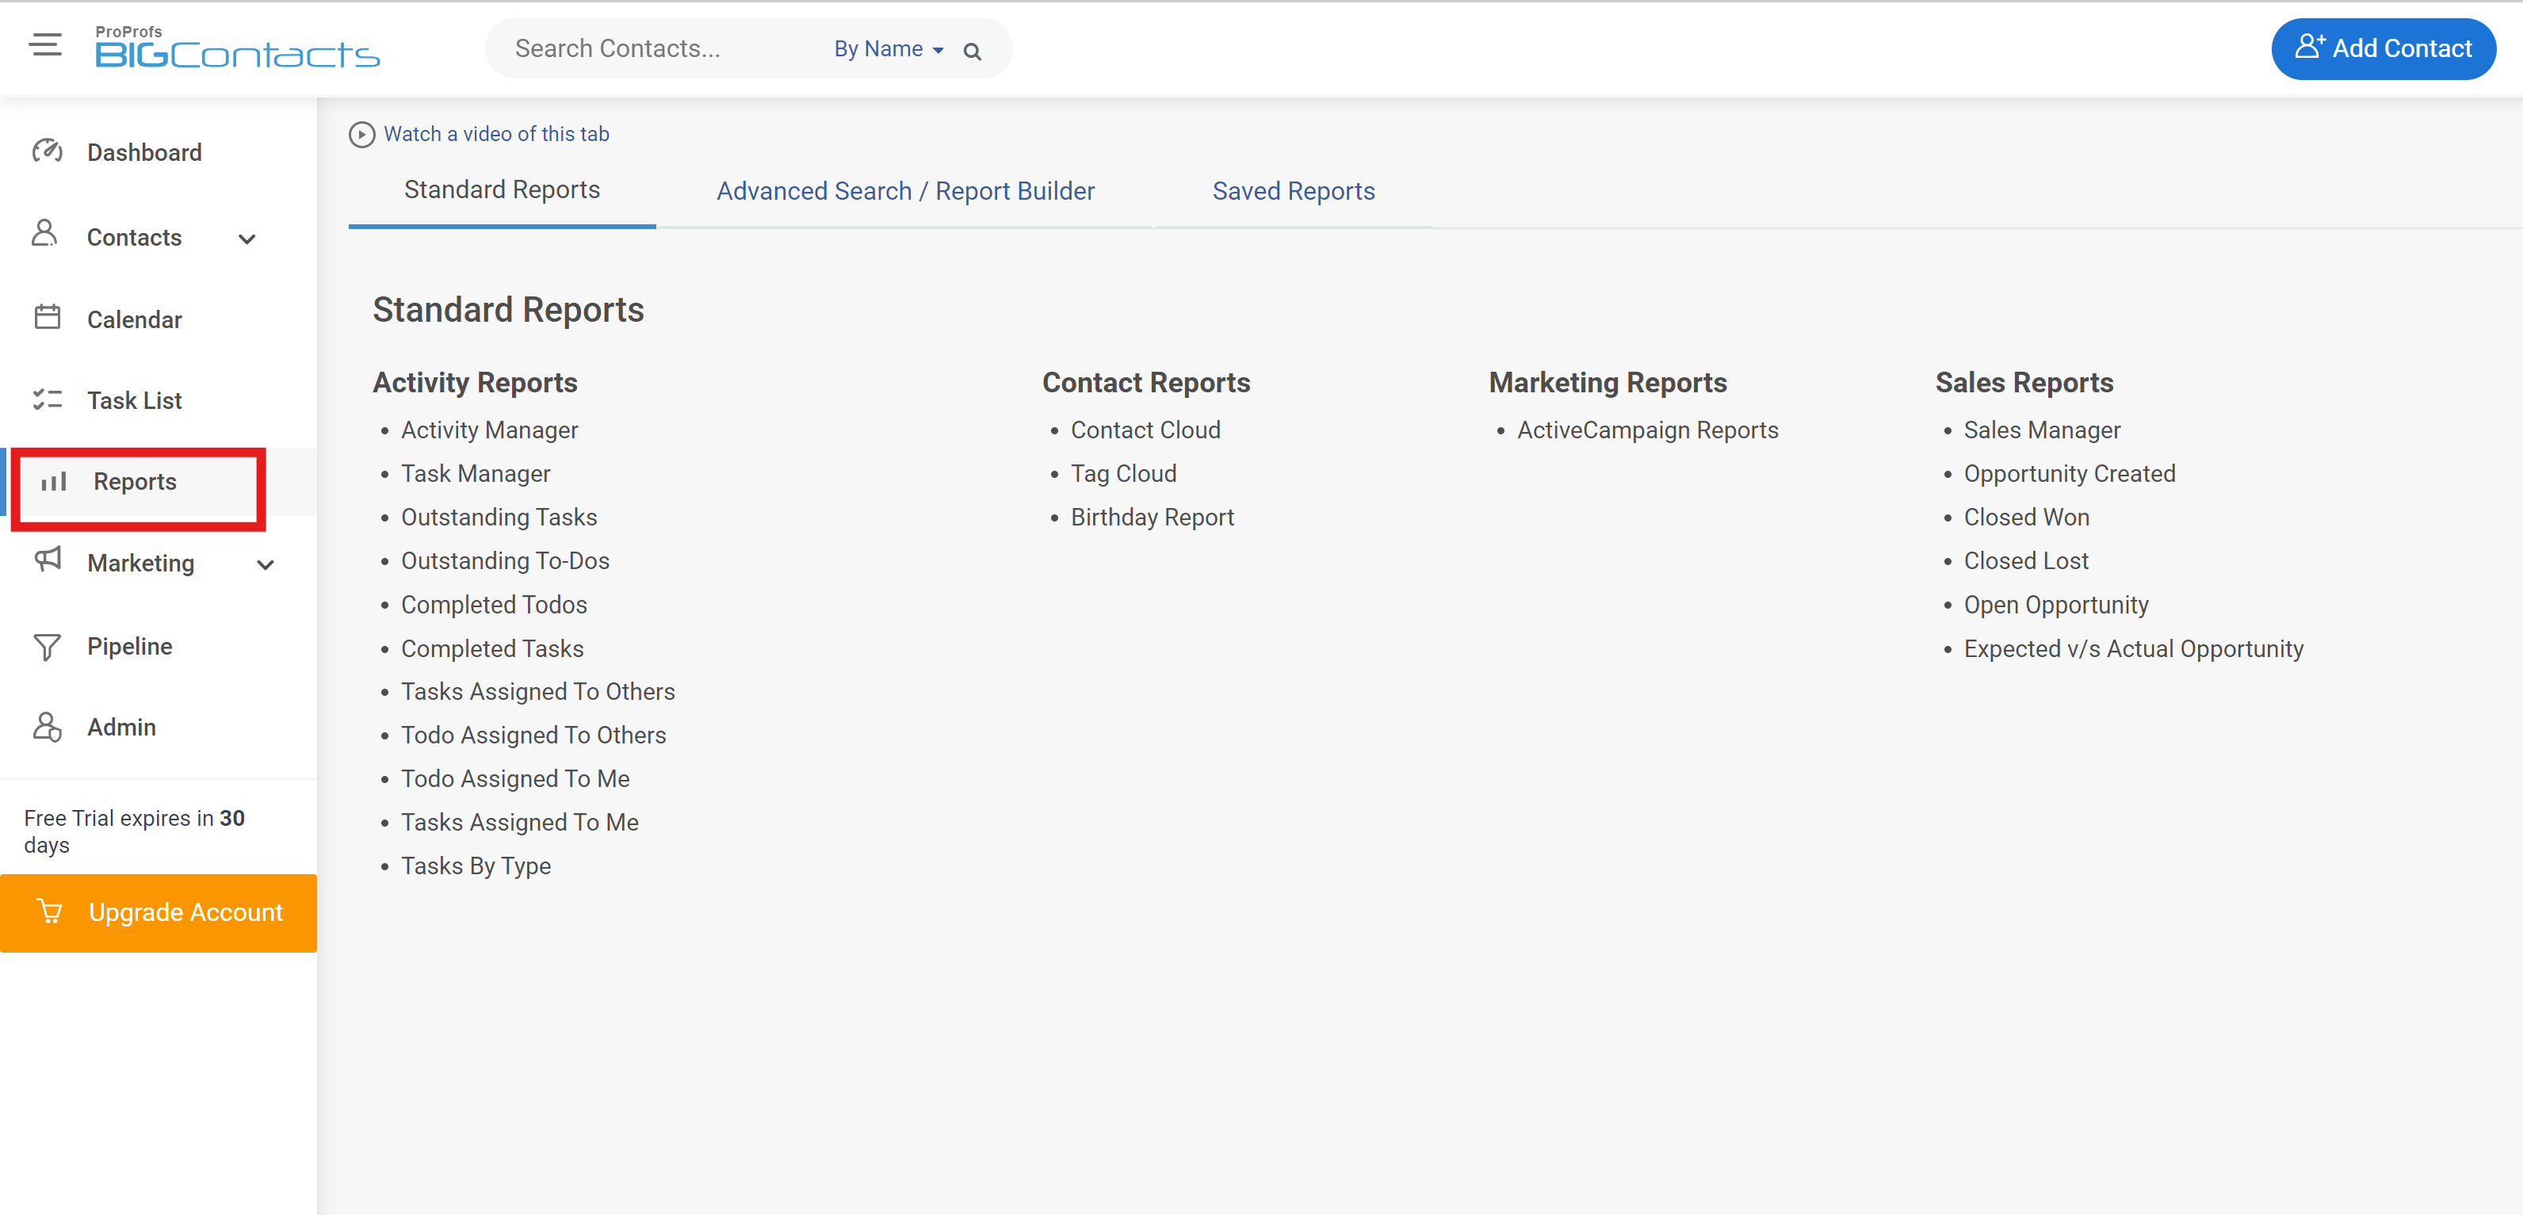Click the Add Contact button
The image size is (2523, 1215).
tap(2382, 48)
